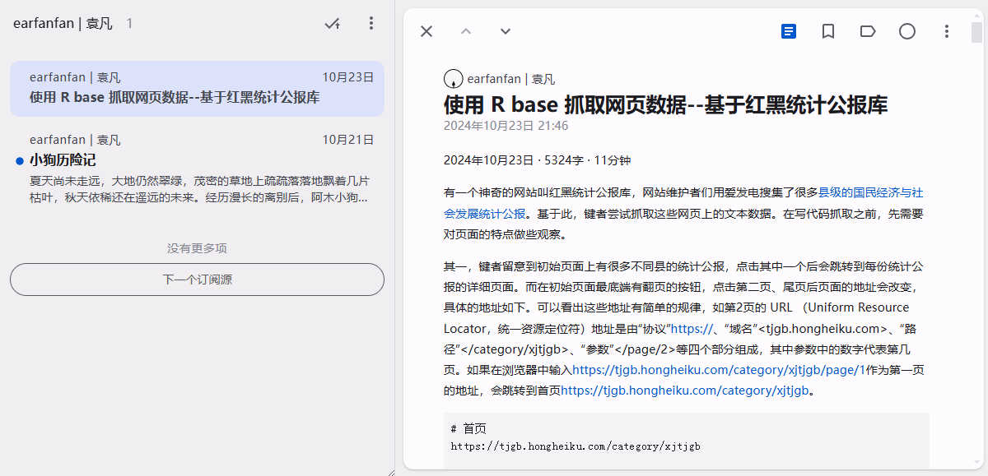988x476 pixels.
Task: Open the article list options menu
Action: tap(371, 23)
